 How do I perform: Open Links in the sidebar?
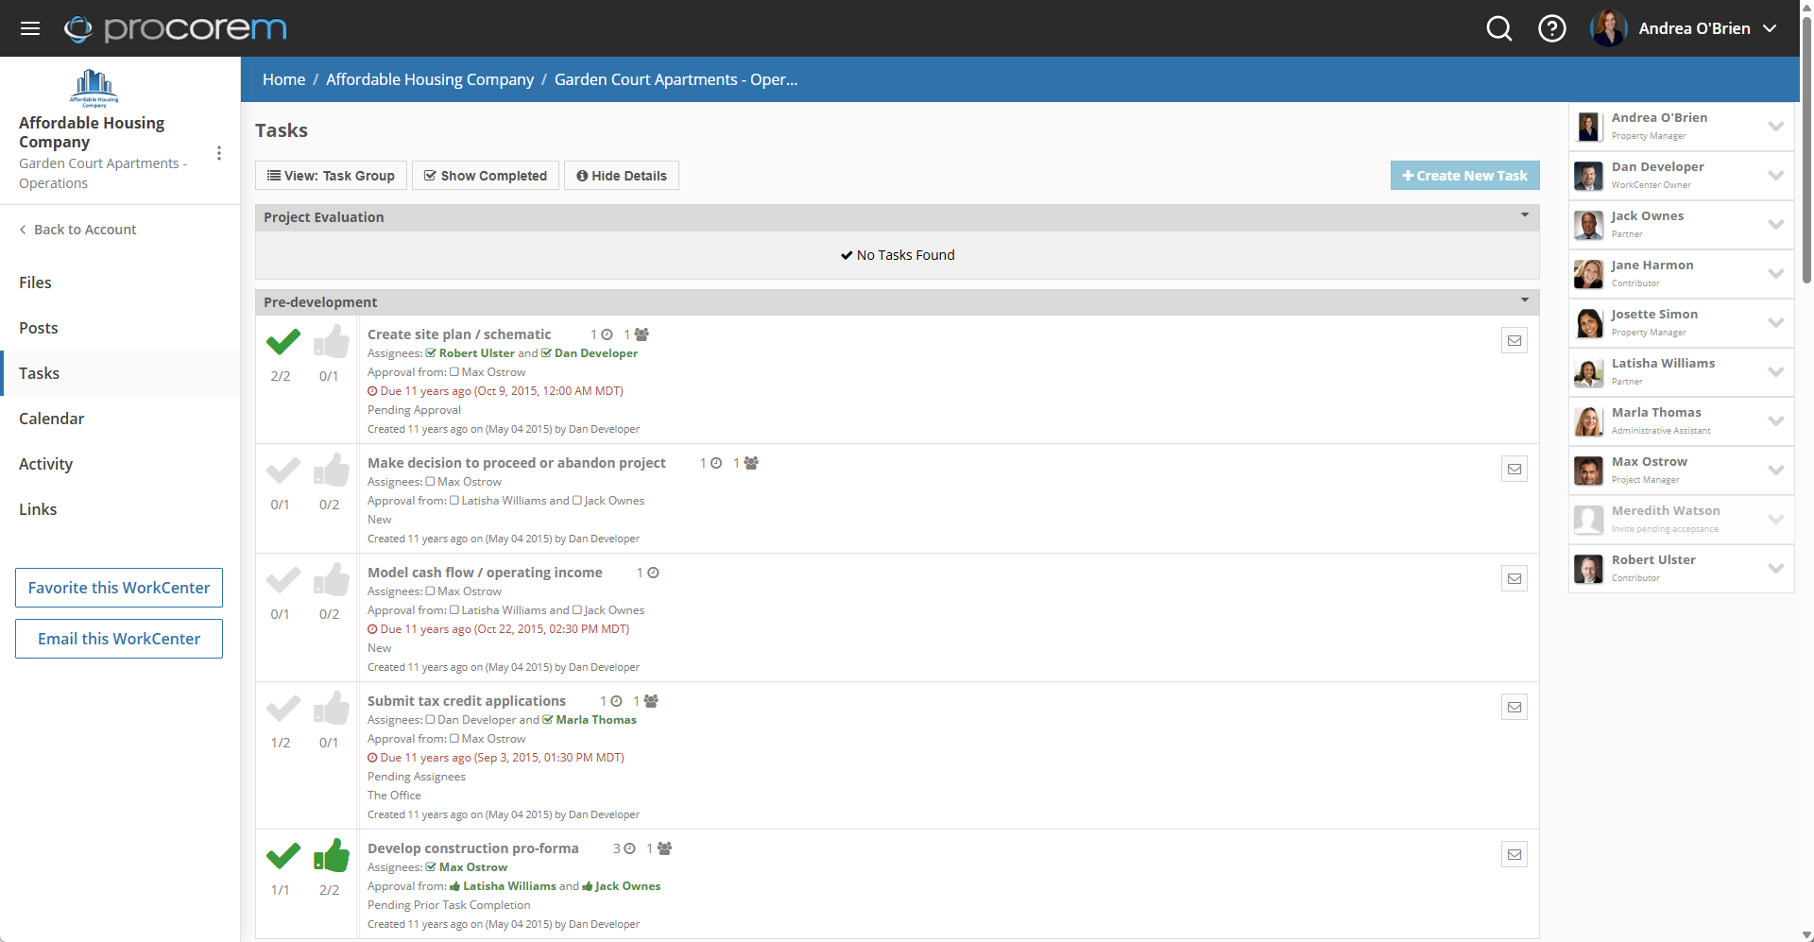click(120, 509)
